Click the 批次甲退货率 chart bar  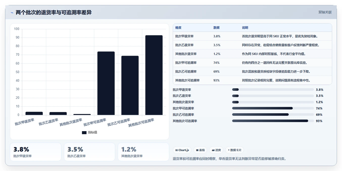pyautogui.click(x=34, y=113)
